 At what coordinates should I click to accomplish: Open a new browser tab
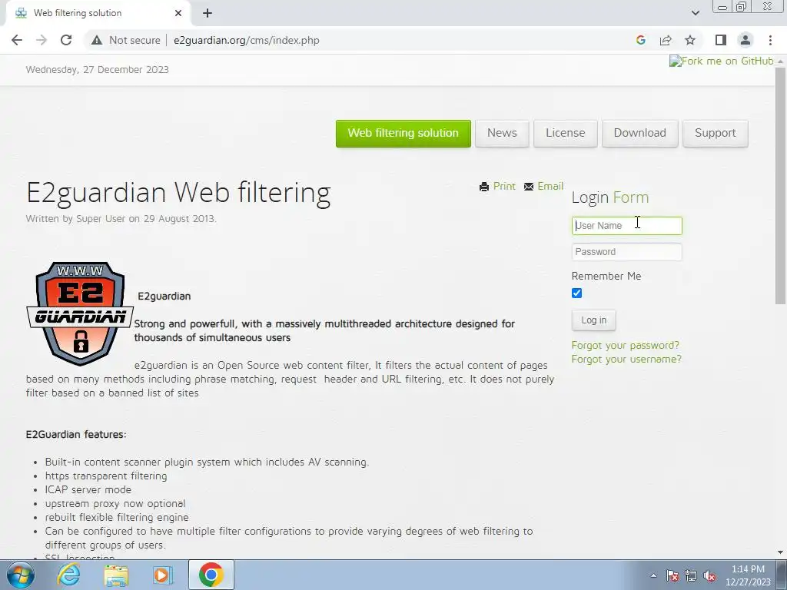(208, 13)
